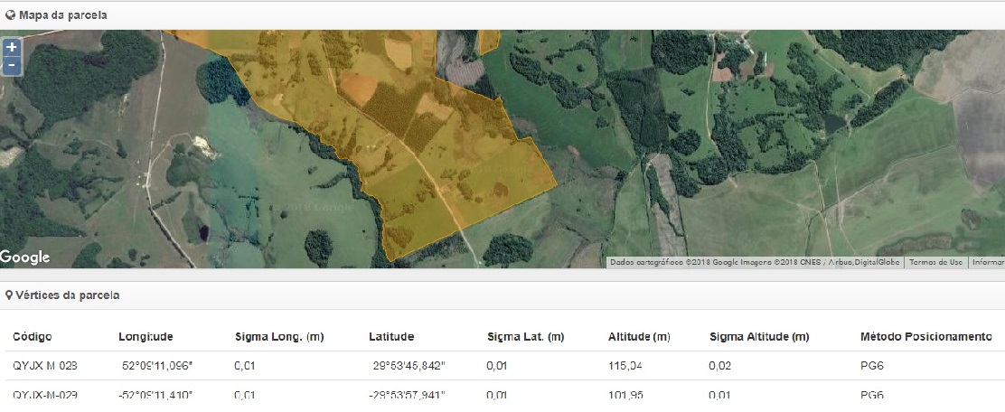Viewport: 1005px width, 412px height.
Task: Click the Método Posicionamento column header
Action: click(x=925, y=337)
